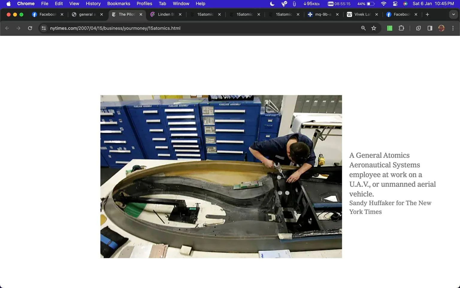Open the File menu

point(45,4)
